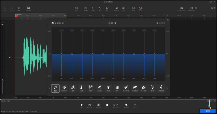
Task: Close the equalizer panel with its X
Action: [x=168, y=20]
